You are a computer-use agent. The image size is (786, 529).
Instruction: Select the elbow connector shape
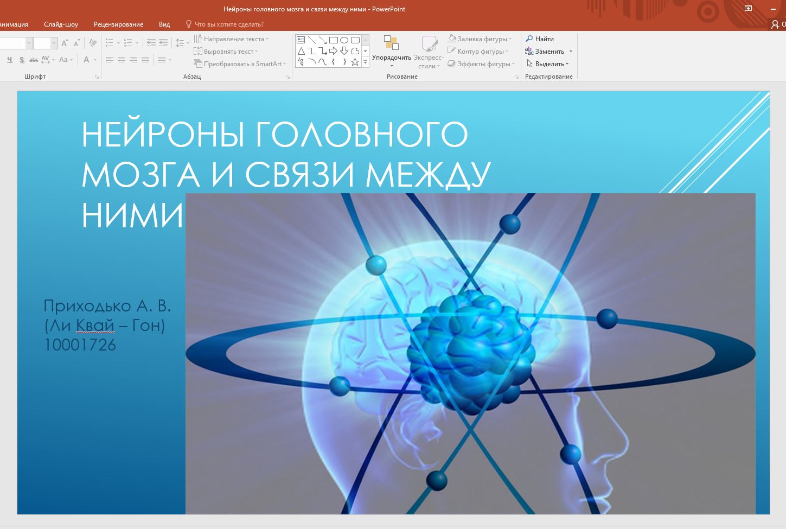tap(312, 51)
